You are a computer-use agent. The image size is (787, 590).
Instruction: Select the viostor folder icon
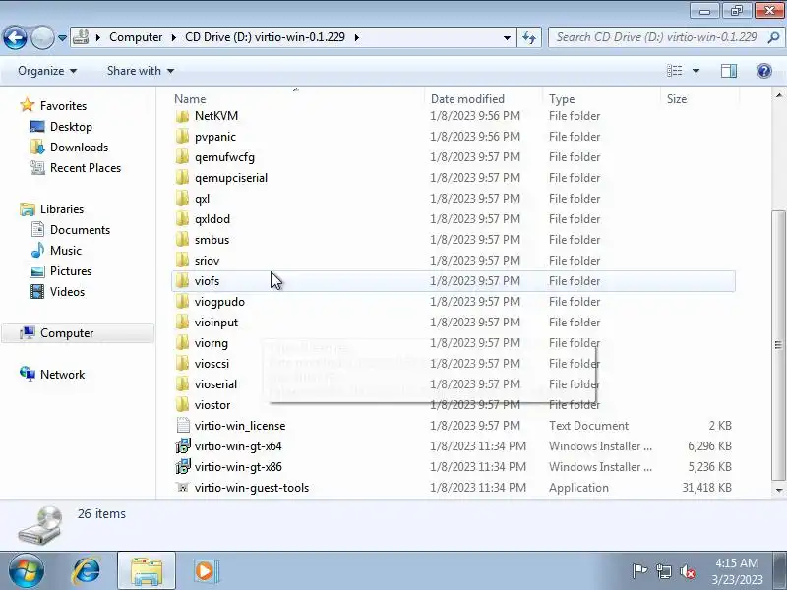pos(183,405)
